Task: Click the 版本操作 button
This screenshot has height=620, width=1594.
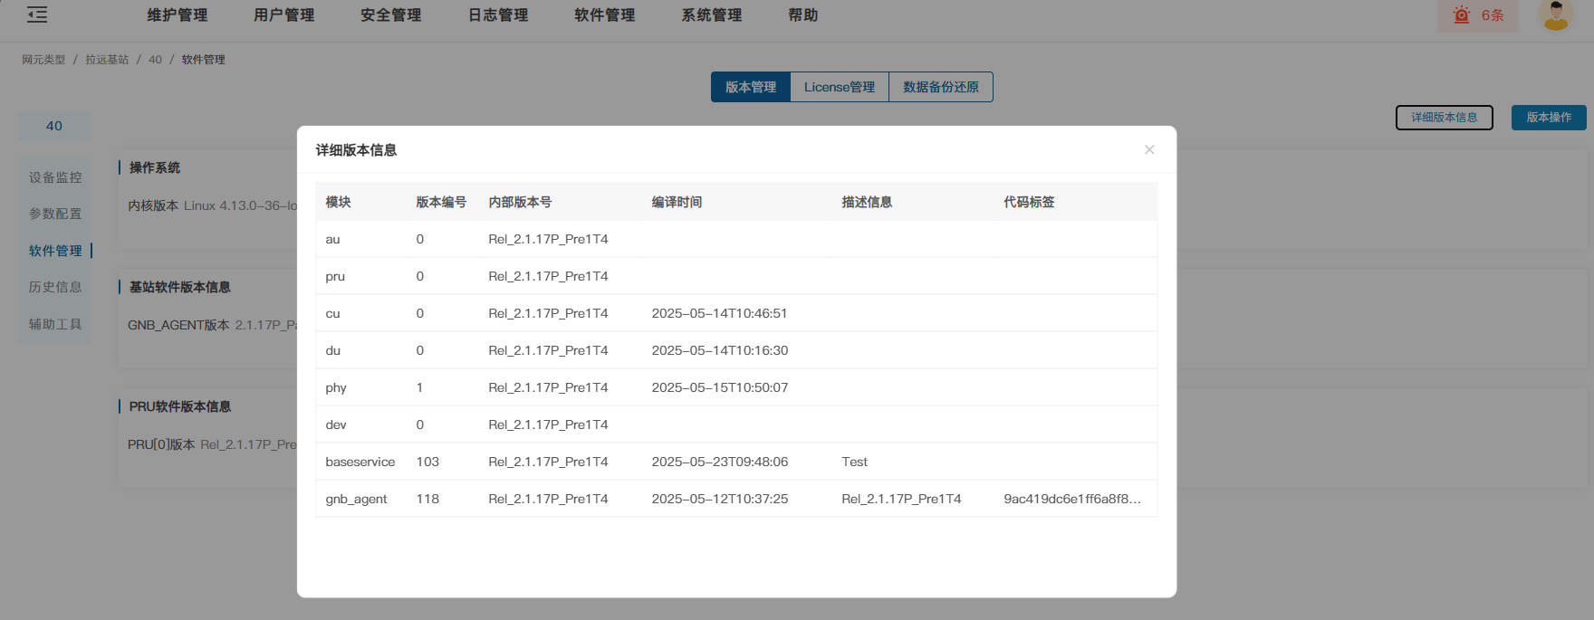Action: (1549, 118)
